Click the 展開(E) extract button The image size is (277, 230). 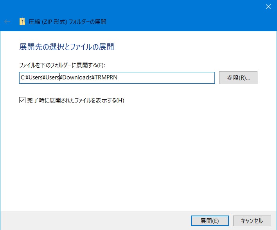210,221
